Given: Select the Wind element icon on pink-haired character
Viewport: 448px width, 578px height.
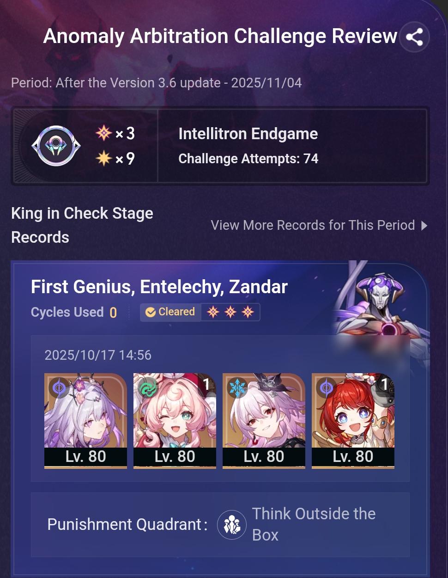Looking at the screenshot, I should [x=148, y=388].
